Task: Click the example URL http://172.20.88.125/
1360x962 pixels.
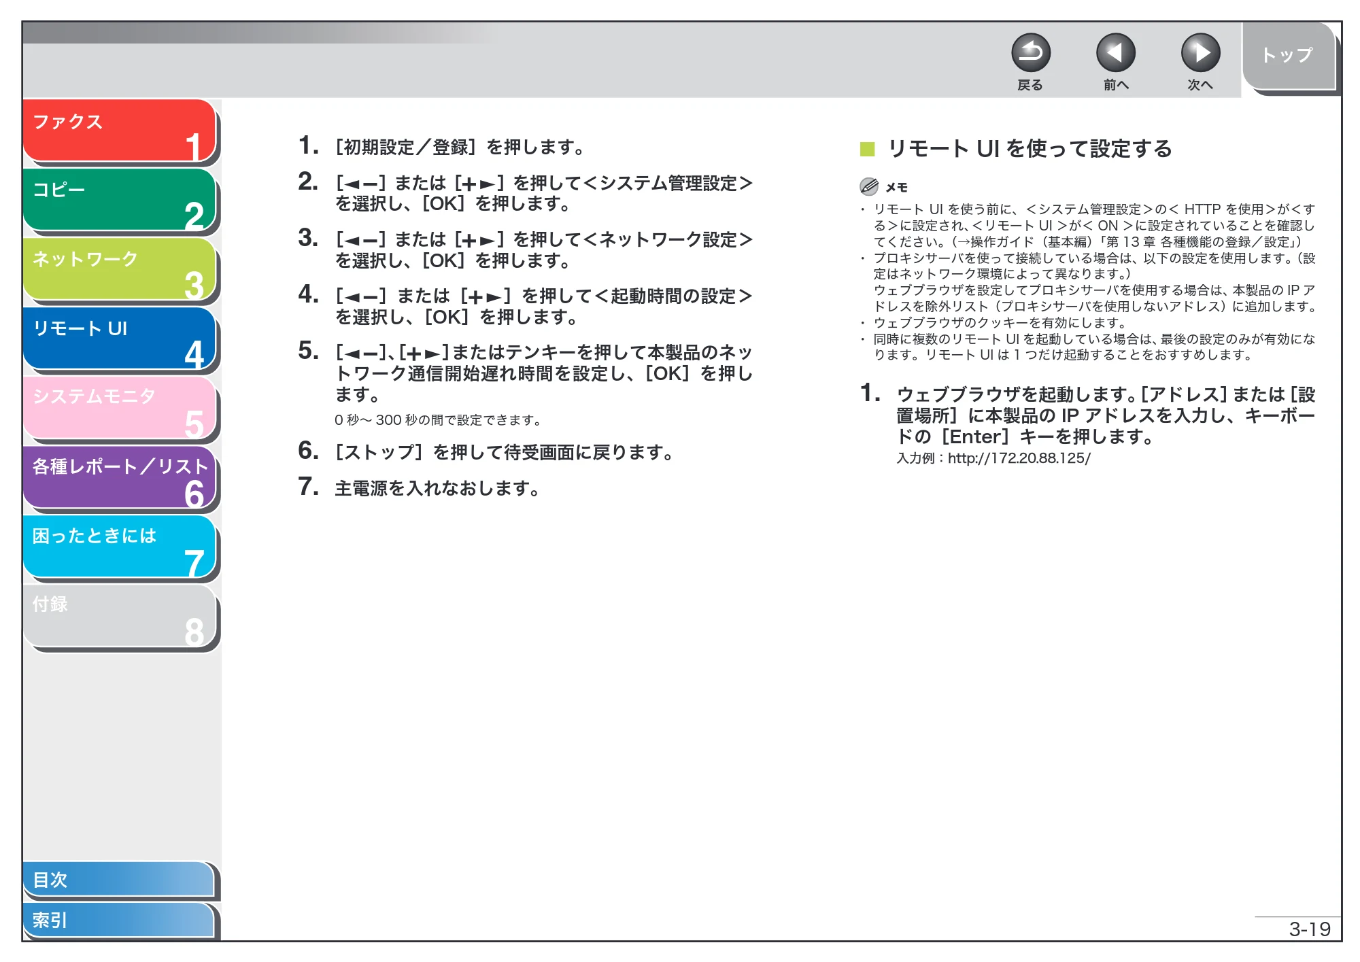Action: [1019, 458]
